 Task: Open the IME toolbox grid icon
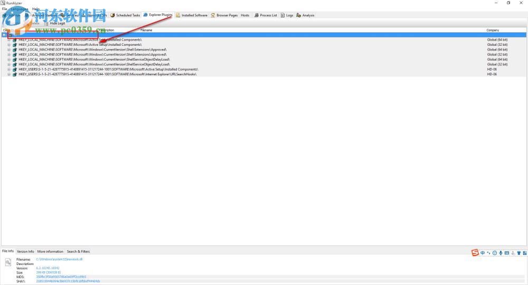(525, 253)
